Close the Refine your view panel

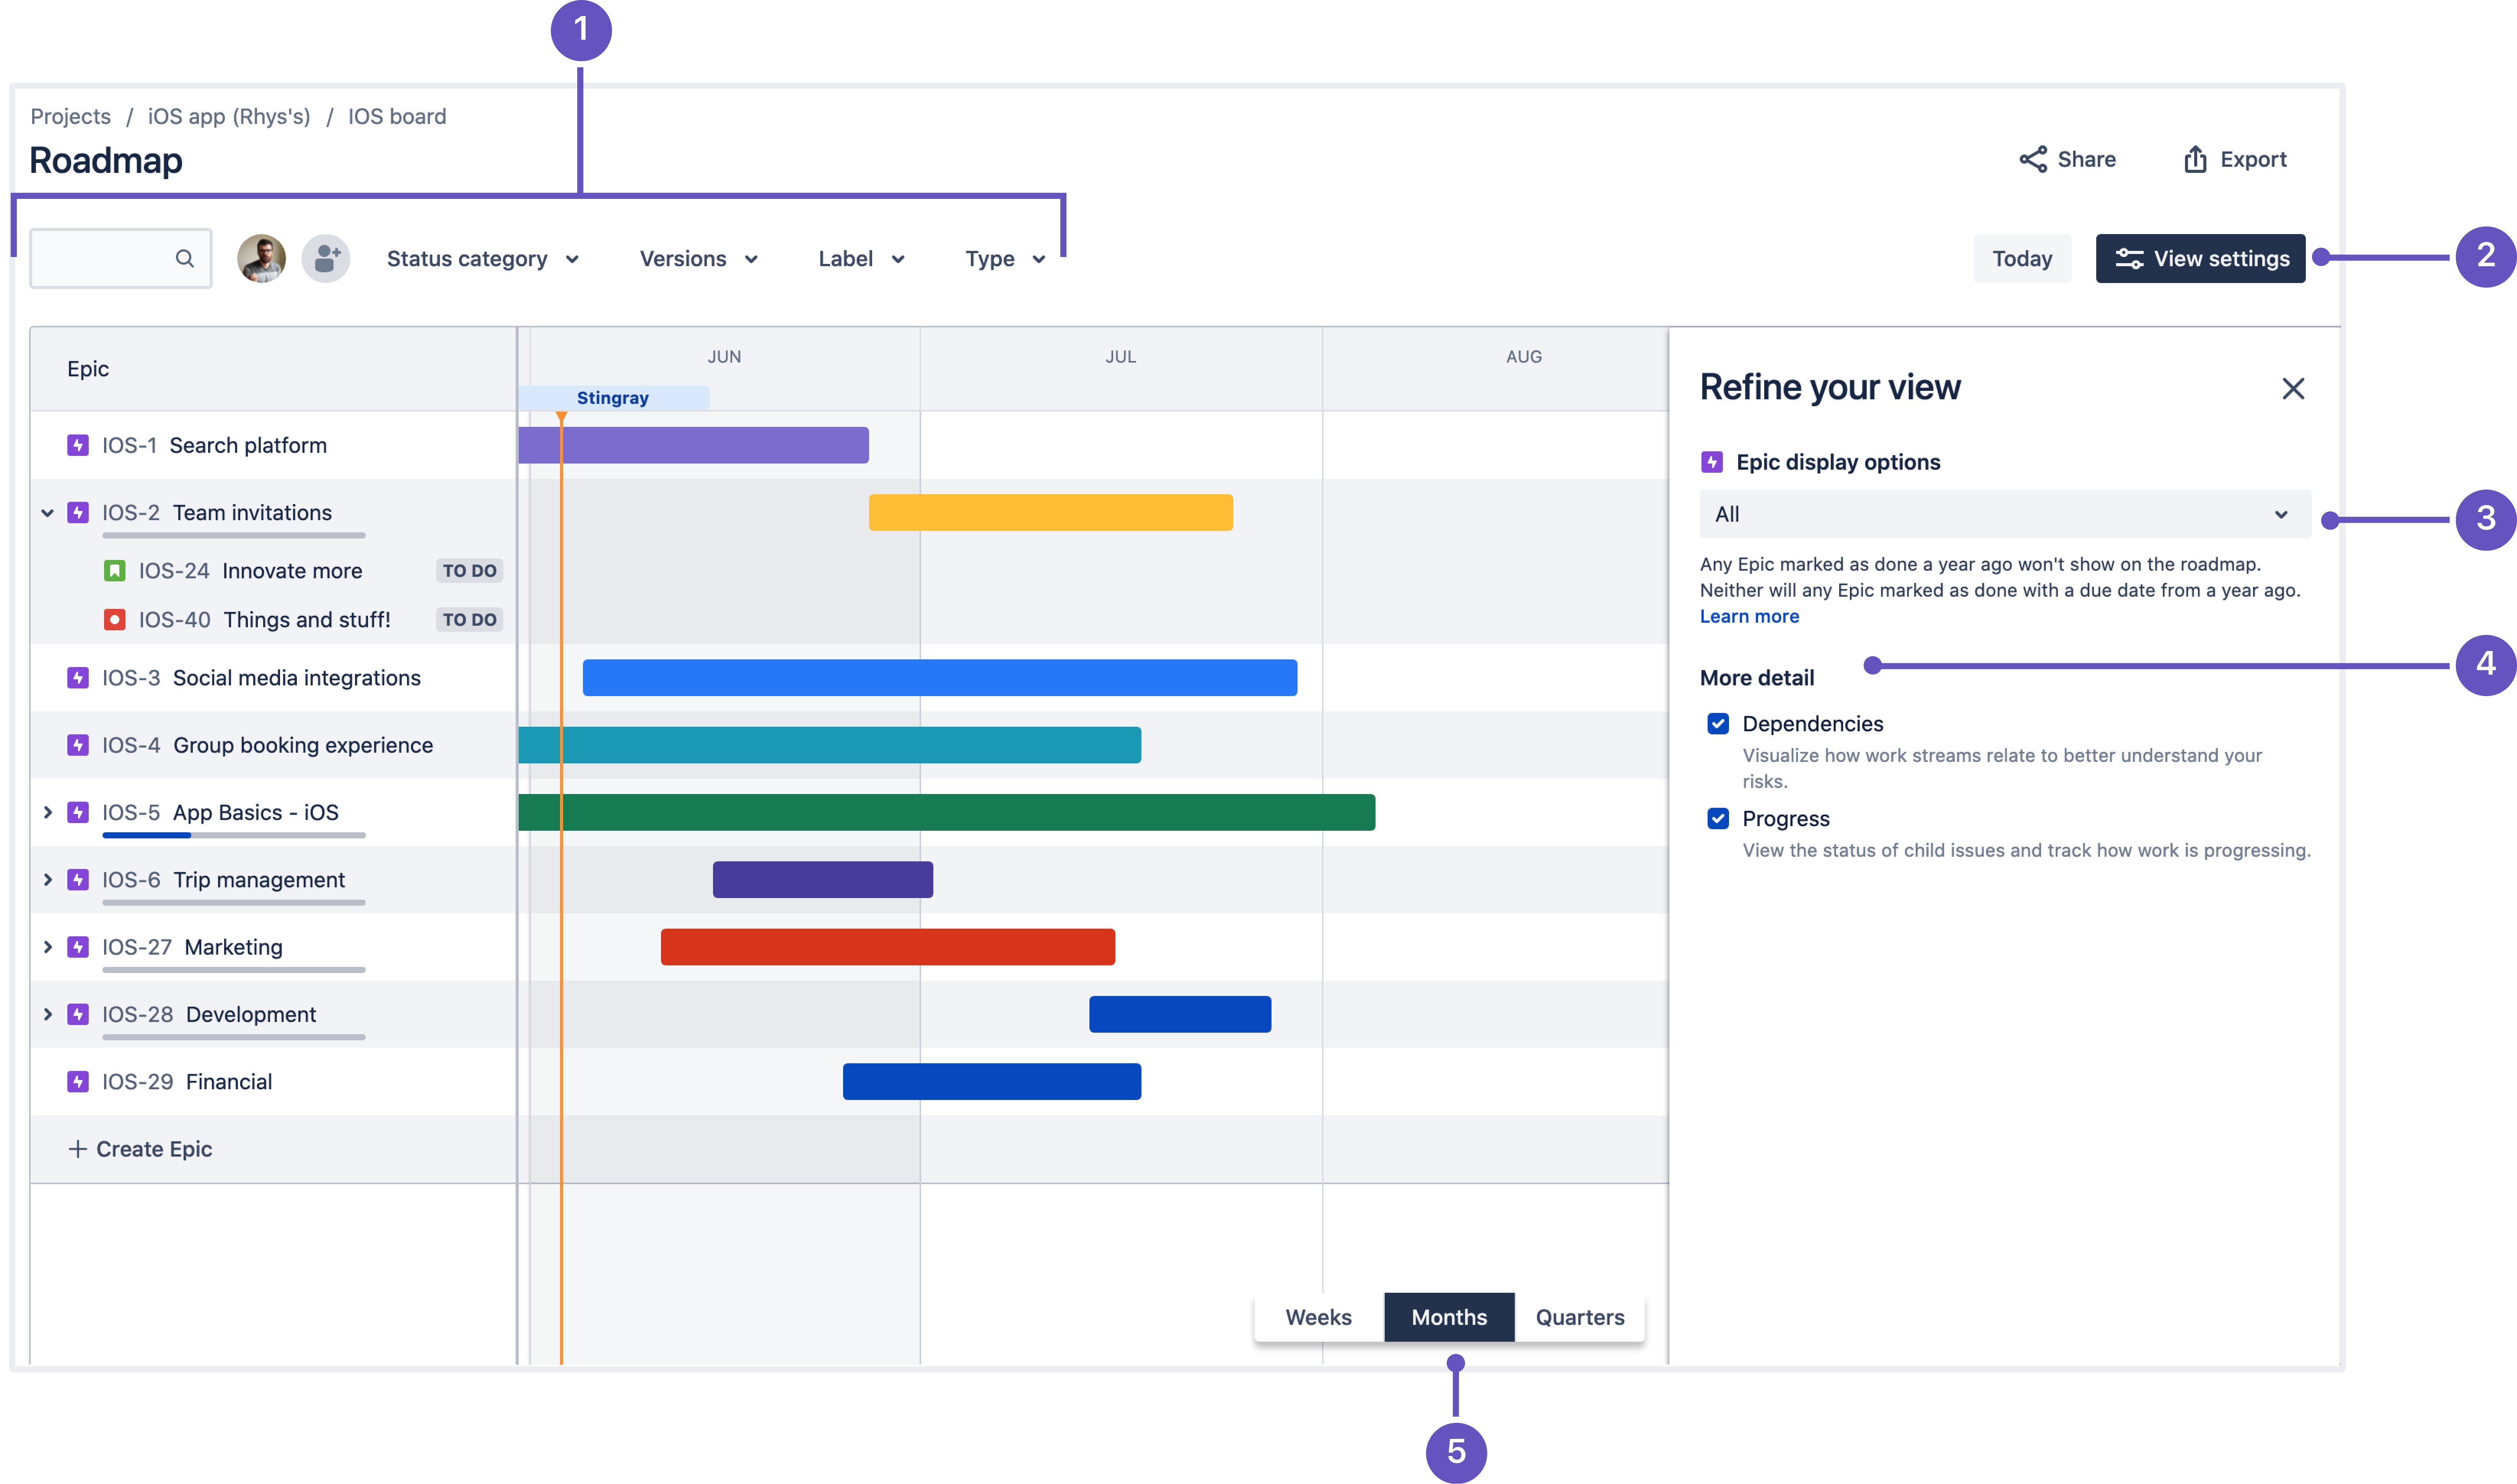2293,388
